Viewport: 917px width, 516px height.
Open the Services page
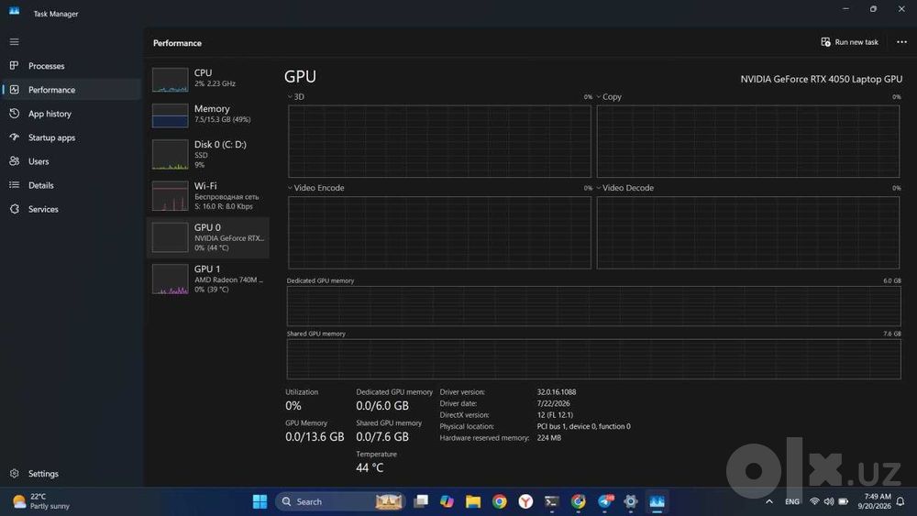click(72, 209)
